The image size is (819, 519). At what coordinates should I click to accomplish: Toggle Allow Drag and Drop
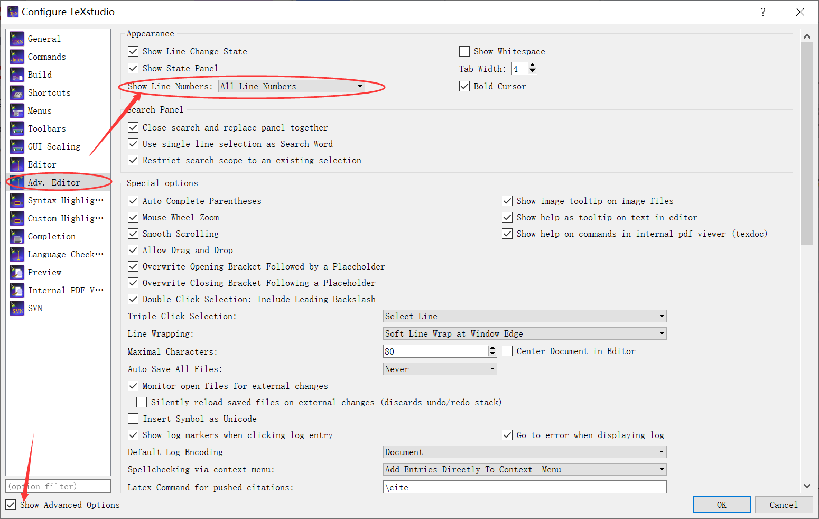click(133, 250)
